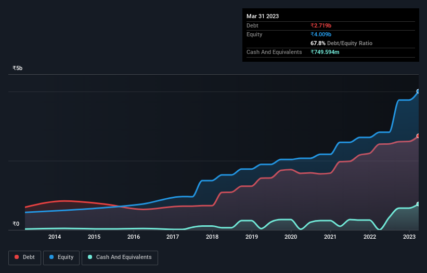Click the ₹749.594m cash value

(x=325, y=52)
